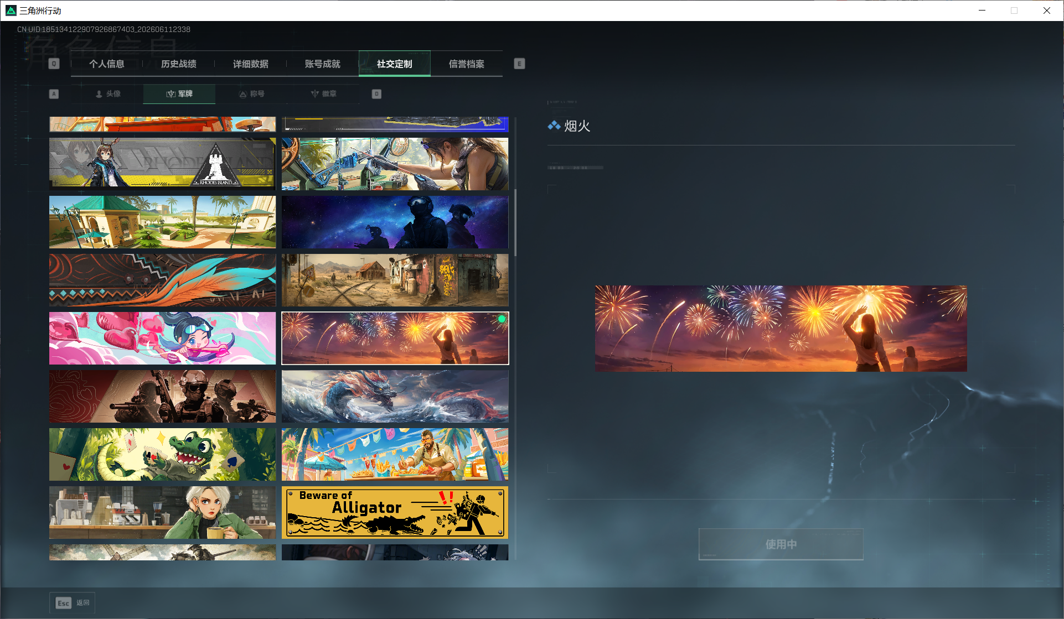
Task: Select the Beware of Alligator banner
Action: pyautogui.click(x=395, y=512)
